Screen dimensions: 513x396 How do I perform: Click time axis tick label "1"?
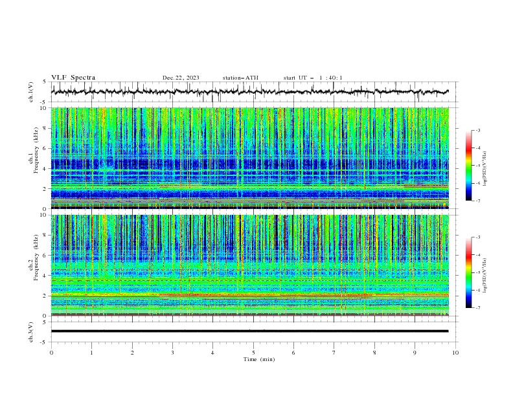(92, 353)
